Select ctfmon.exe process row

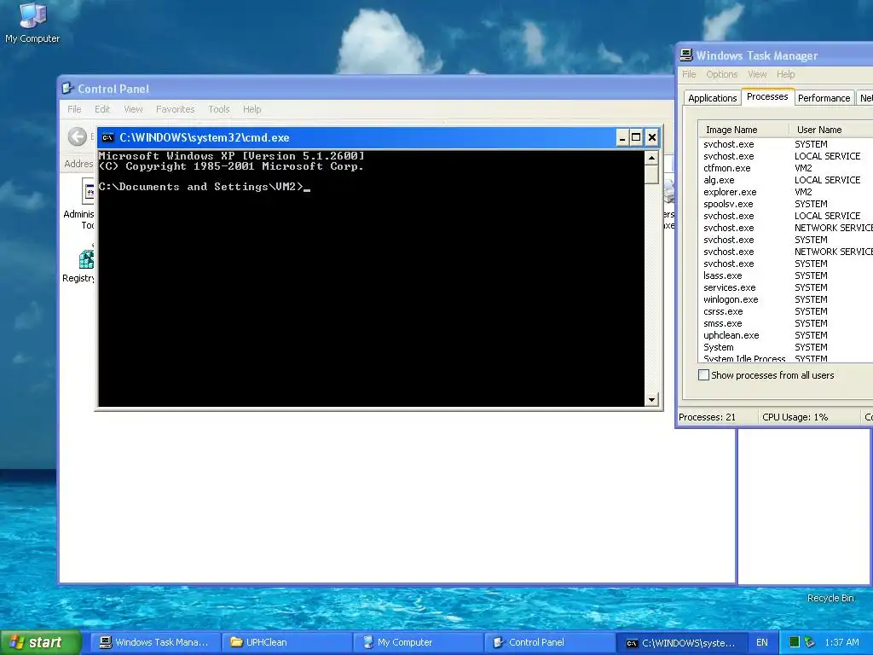click(785, 168)
